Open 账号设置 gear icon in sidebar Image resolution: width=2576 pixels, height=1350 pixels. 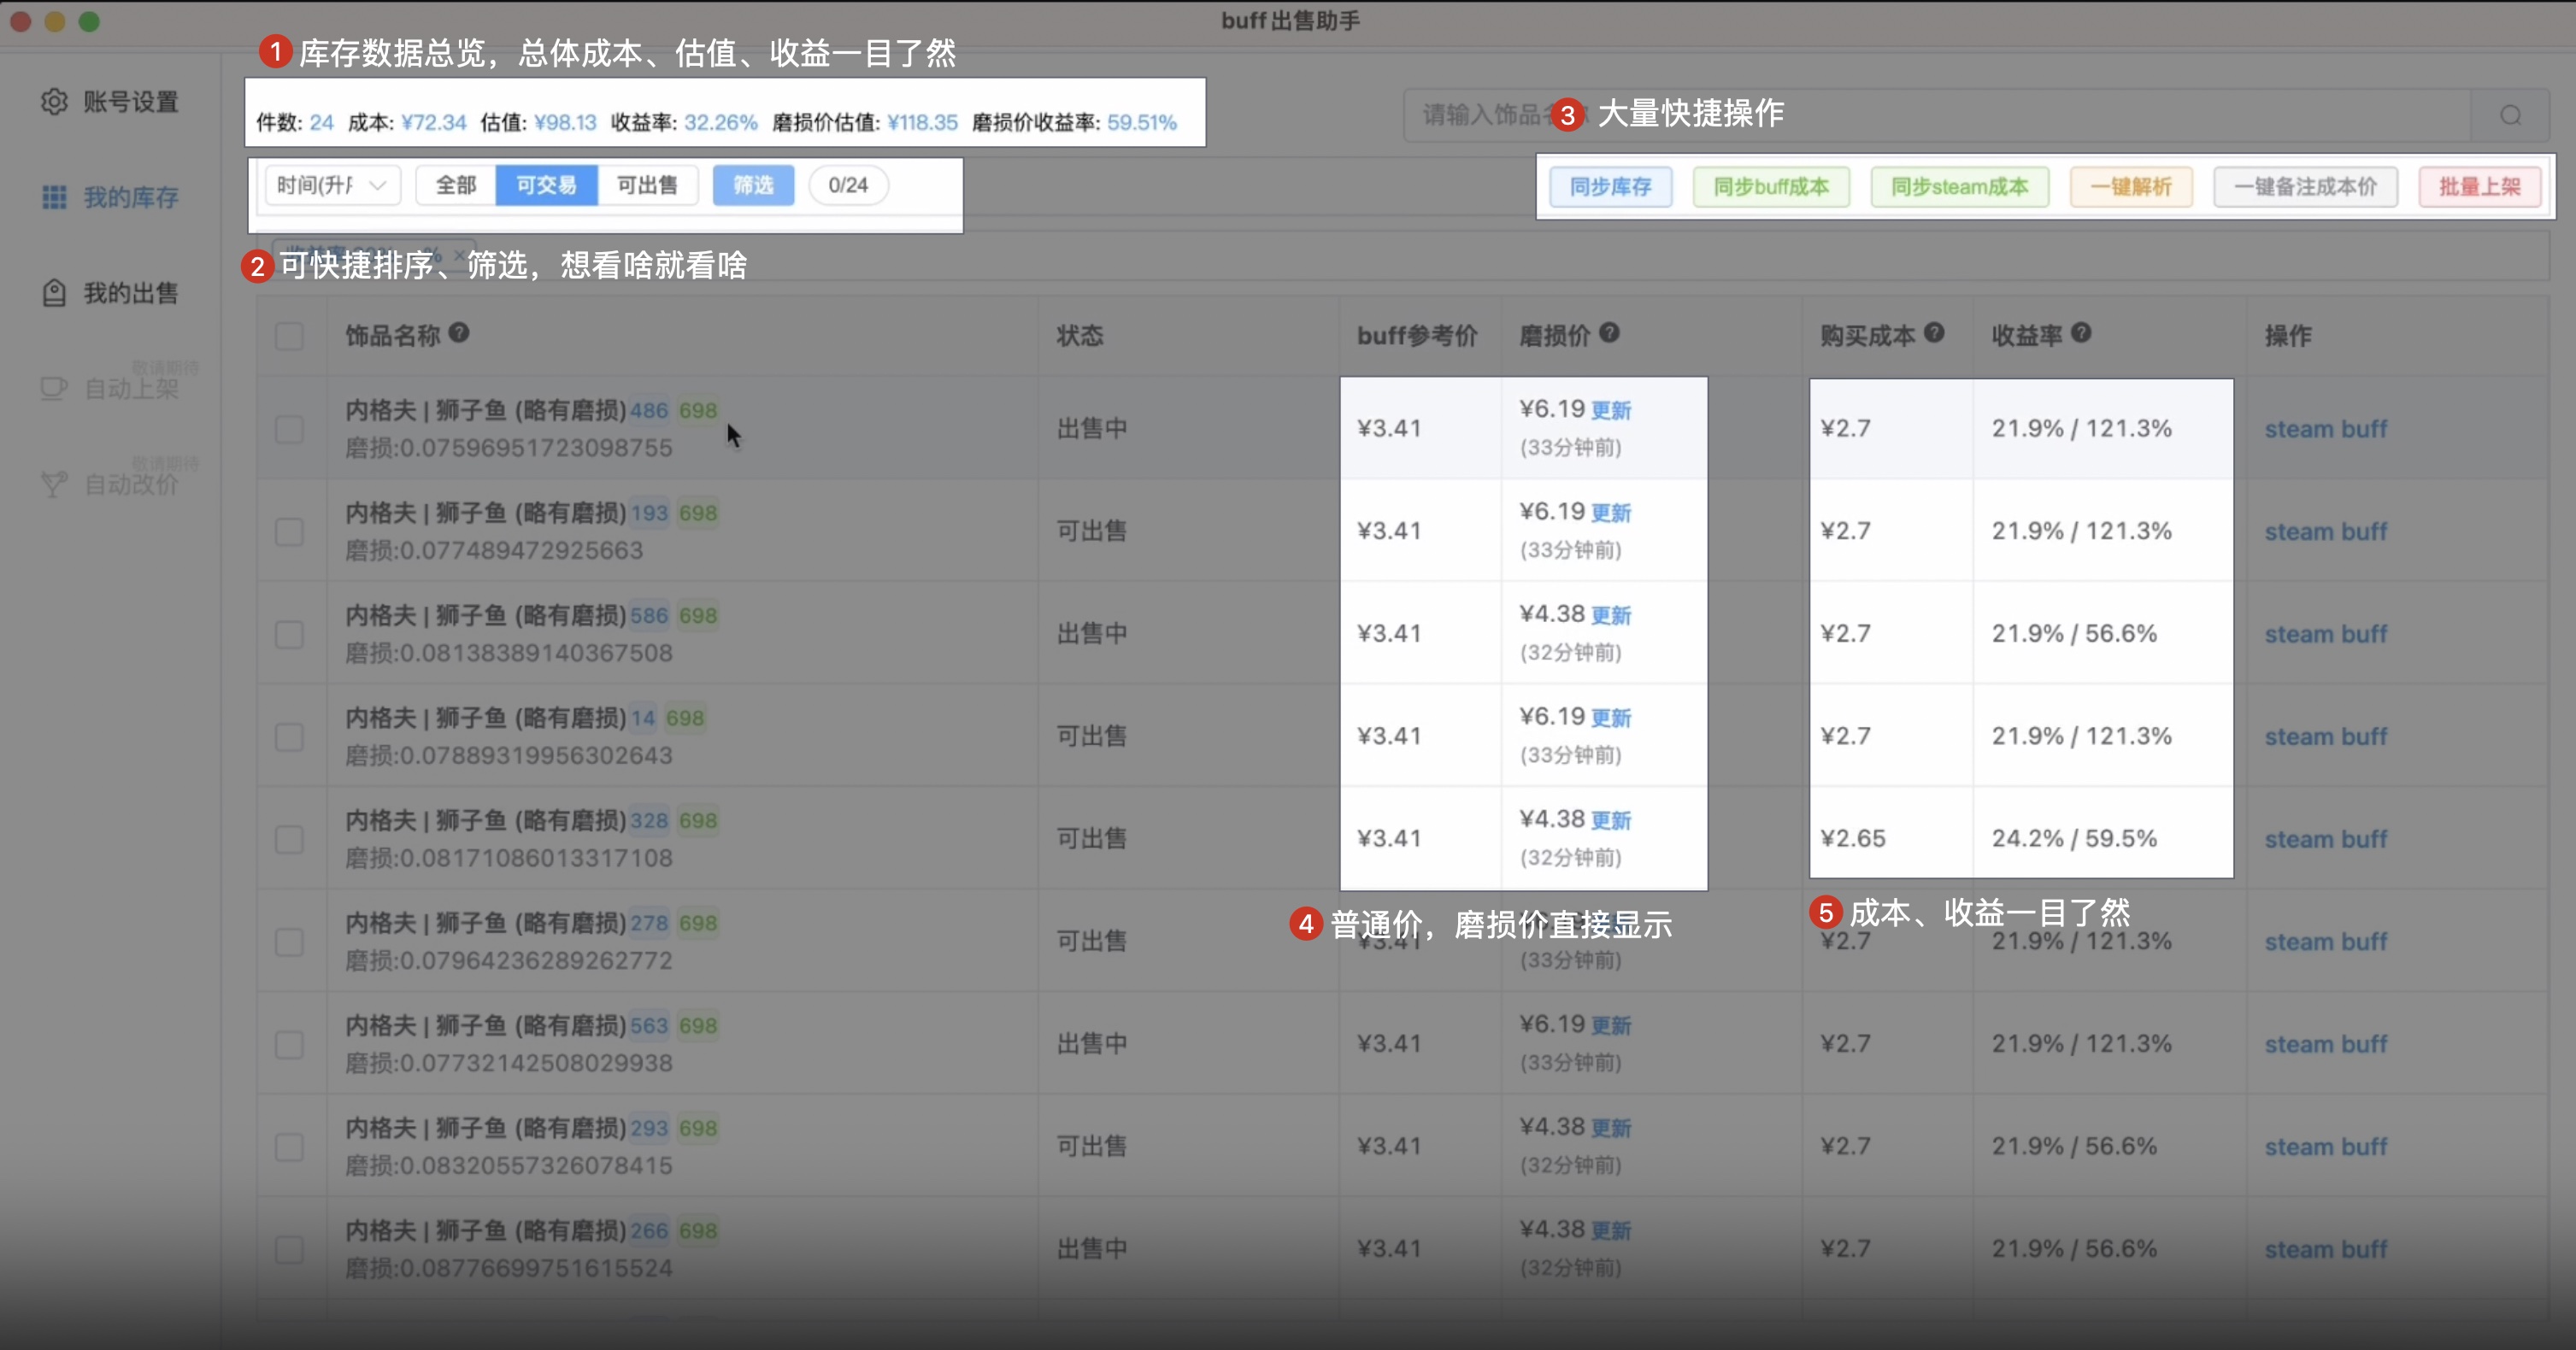click(54, 101)
